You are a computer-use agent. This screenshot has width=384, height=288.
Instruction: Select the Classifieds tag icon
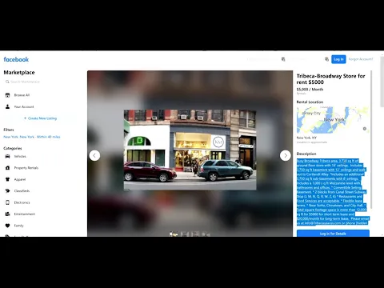pyautogui.click(x=7, y=190)
